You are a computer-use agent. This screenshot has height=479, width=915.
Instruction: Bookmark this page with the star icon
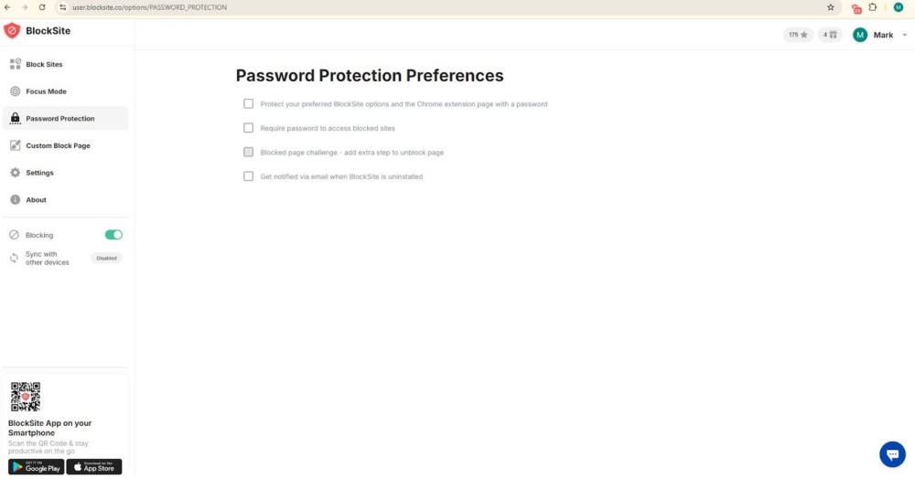coord(831,7)
